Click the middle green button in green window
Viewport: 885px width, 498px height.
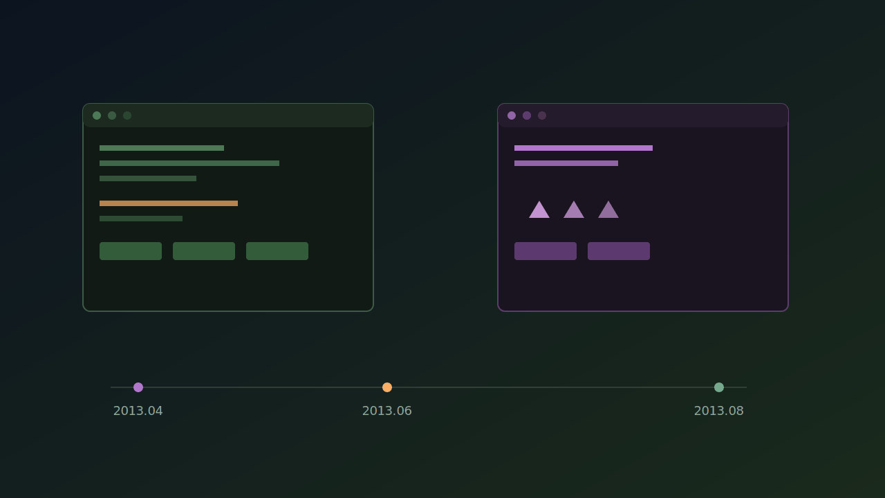[204, 251]
